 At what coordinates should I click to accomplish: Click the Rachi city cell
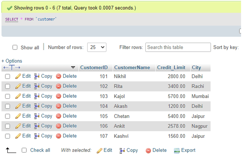click(198, 86)
